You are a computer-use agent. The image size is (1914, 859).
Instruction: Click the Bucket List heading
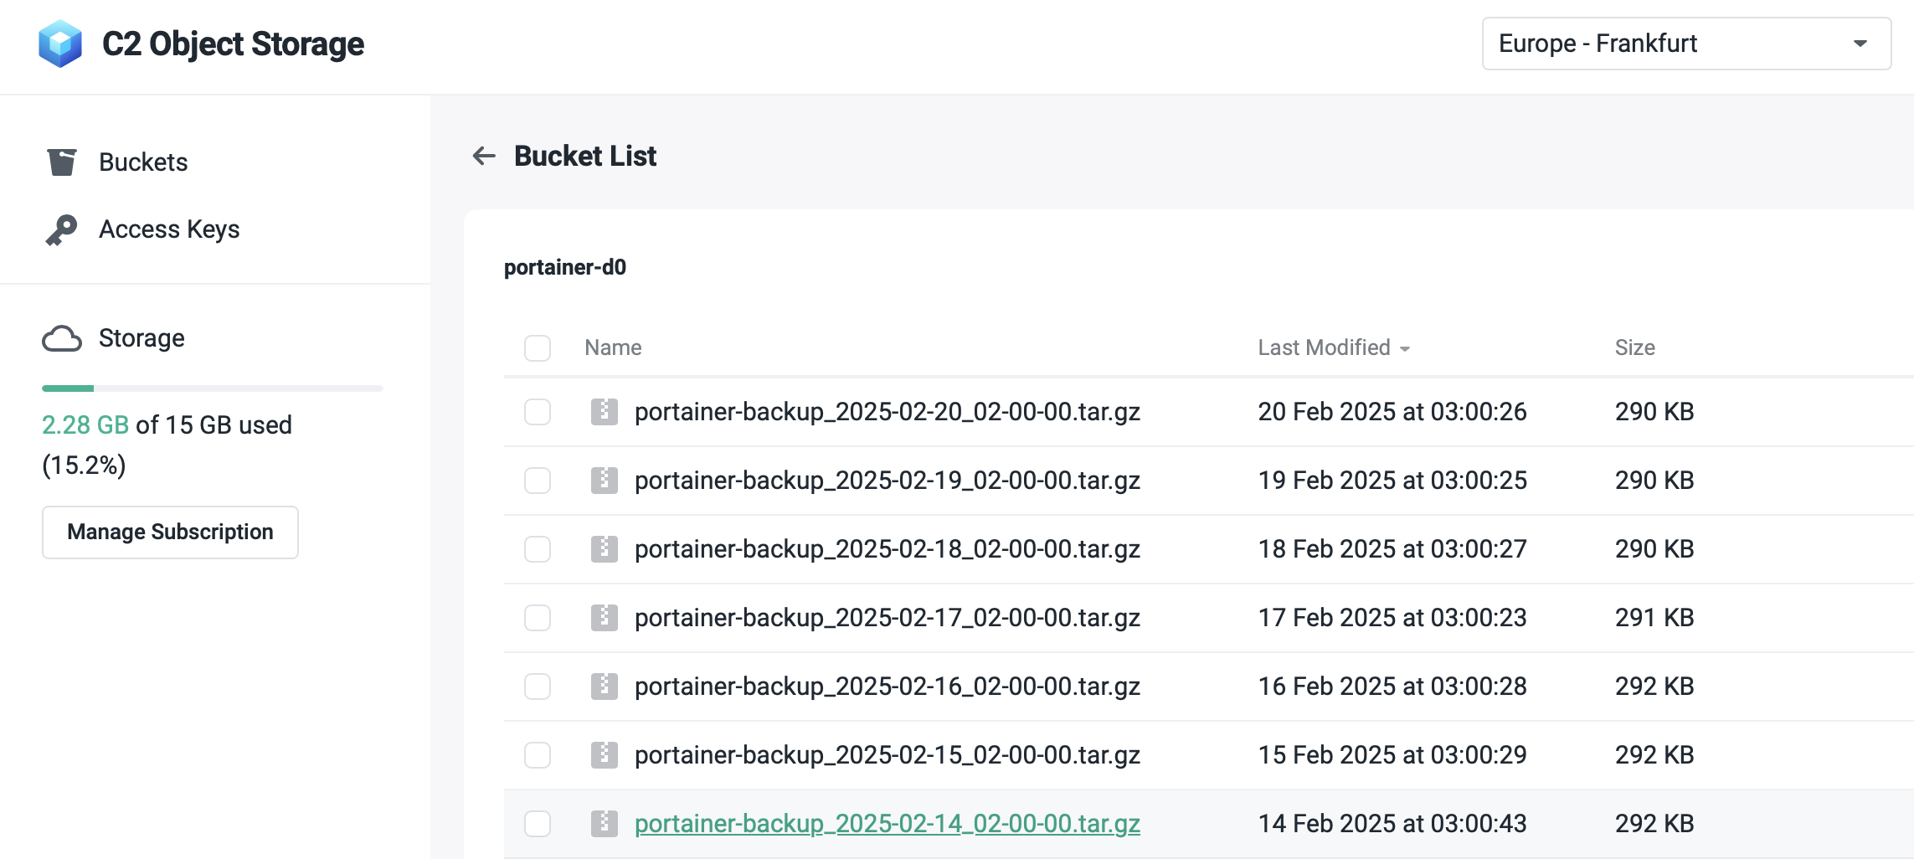[585, 156]
